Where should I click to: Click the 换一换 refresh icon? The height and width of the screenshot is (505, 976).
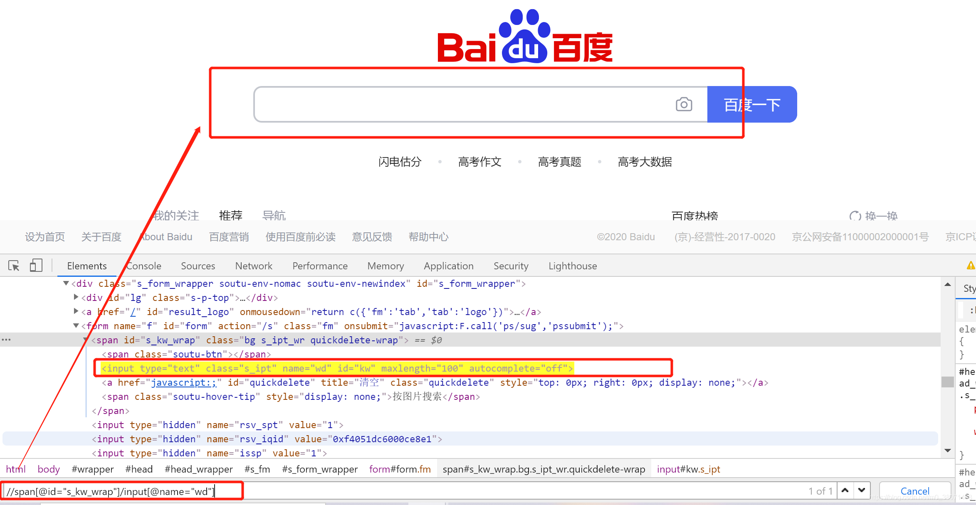[855, 216]
